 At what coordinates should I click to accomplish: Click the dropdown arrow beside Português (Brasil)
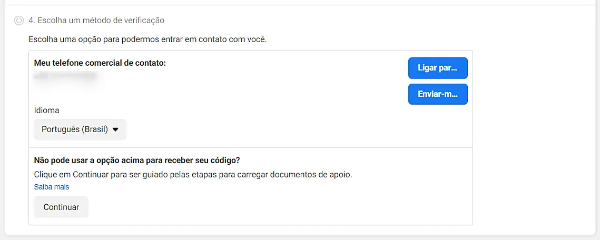click(x=116, y=129)
